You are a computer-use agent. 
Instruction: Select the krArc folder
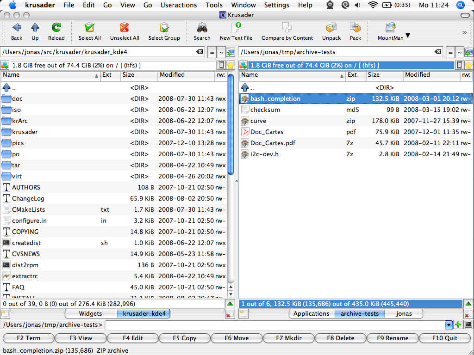coord(114,121)
